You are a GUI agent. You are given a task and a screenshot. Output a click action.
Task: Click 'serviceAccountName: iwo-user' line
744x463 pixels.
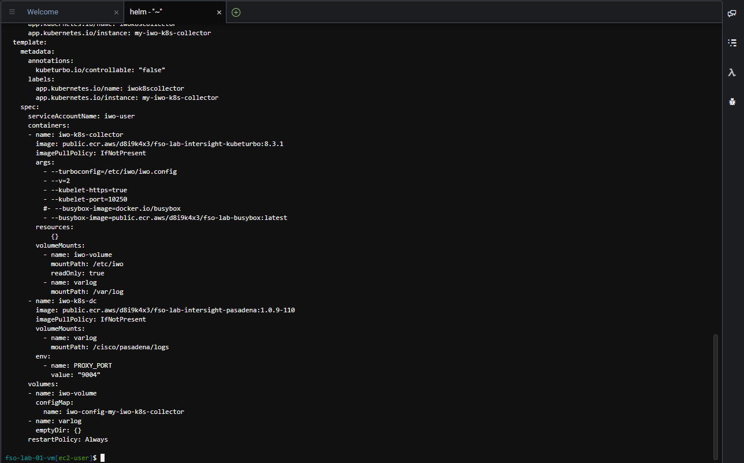[81, 116]
